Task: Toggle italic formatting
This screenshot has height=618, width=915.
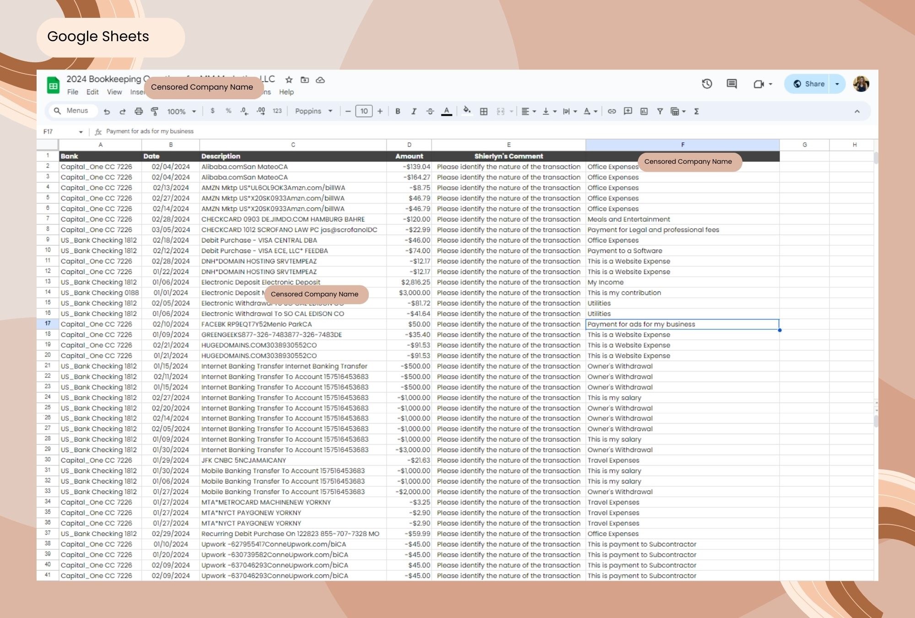Action: pos(414,111)
